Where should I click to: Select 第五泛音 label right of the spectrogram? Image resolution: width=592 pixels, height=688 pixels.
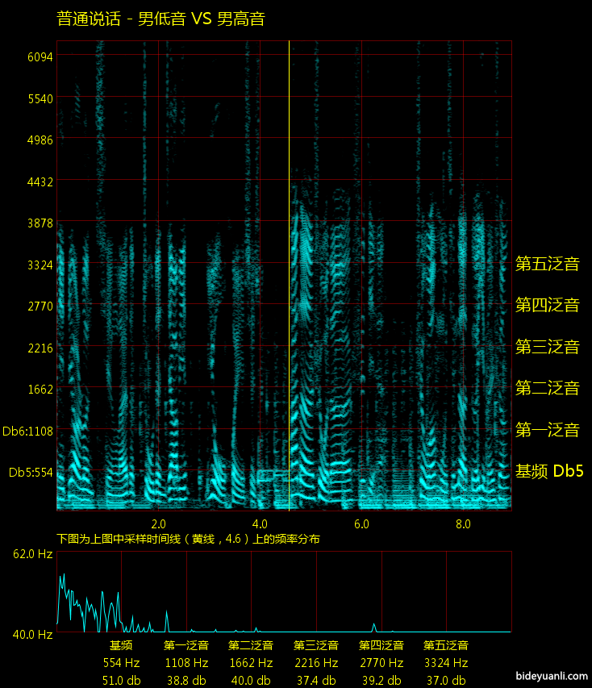pyautogui.click(x=548, y=264)
